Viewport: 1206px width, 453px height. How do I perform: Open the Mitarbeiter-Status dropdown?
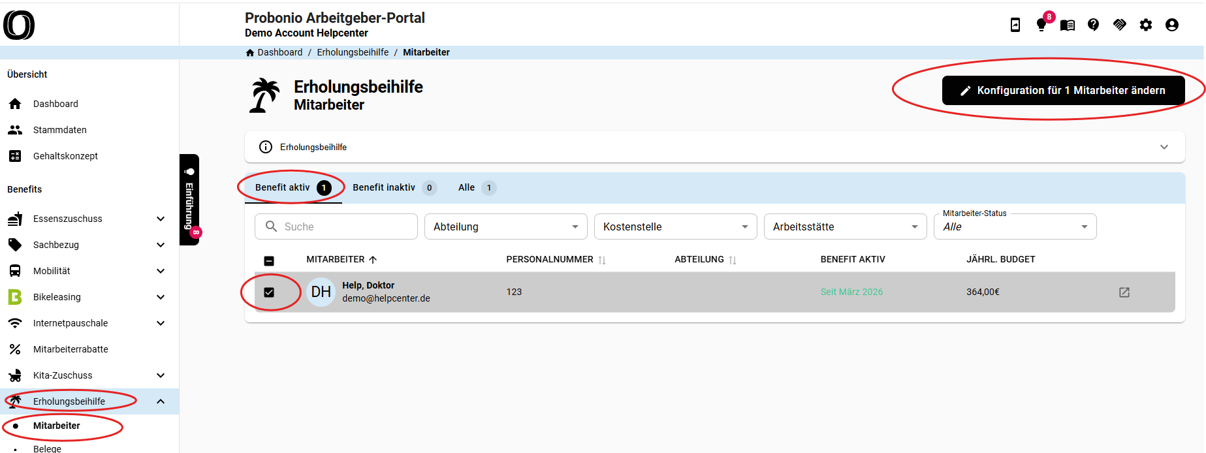click(1015, 226)
